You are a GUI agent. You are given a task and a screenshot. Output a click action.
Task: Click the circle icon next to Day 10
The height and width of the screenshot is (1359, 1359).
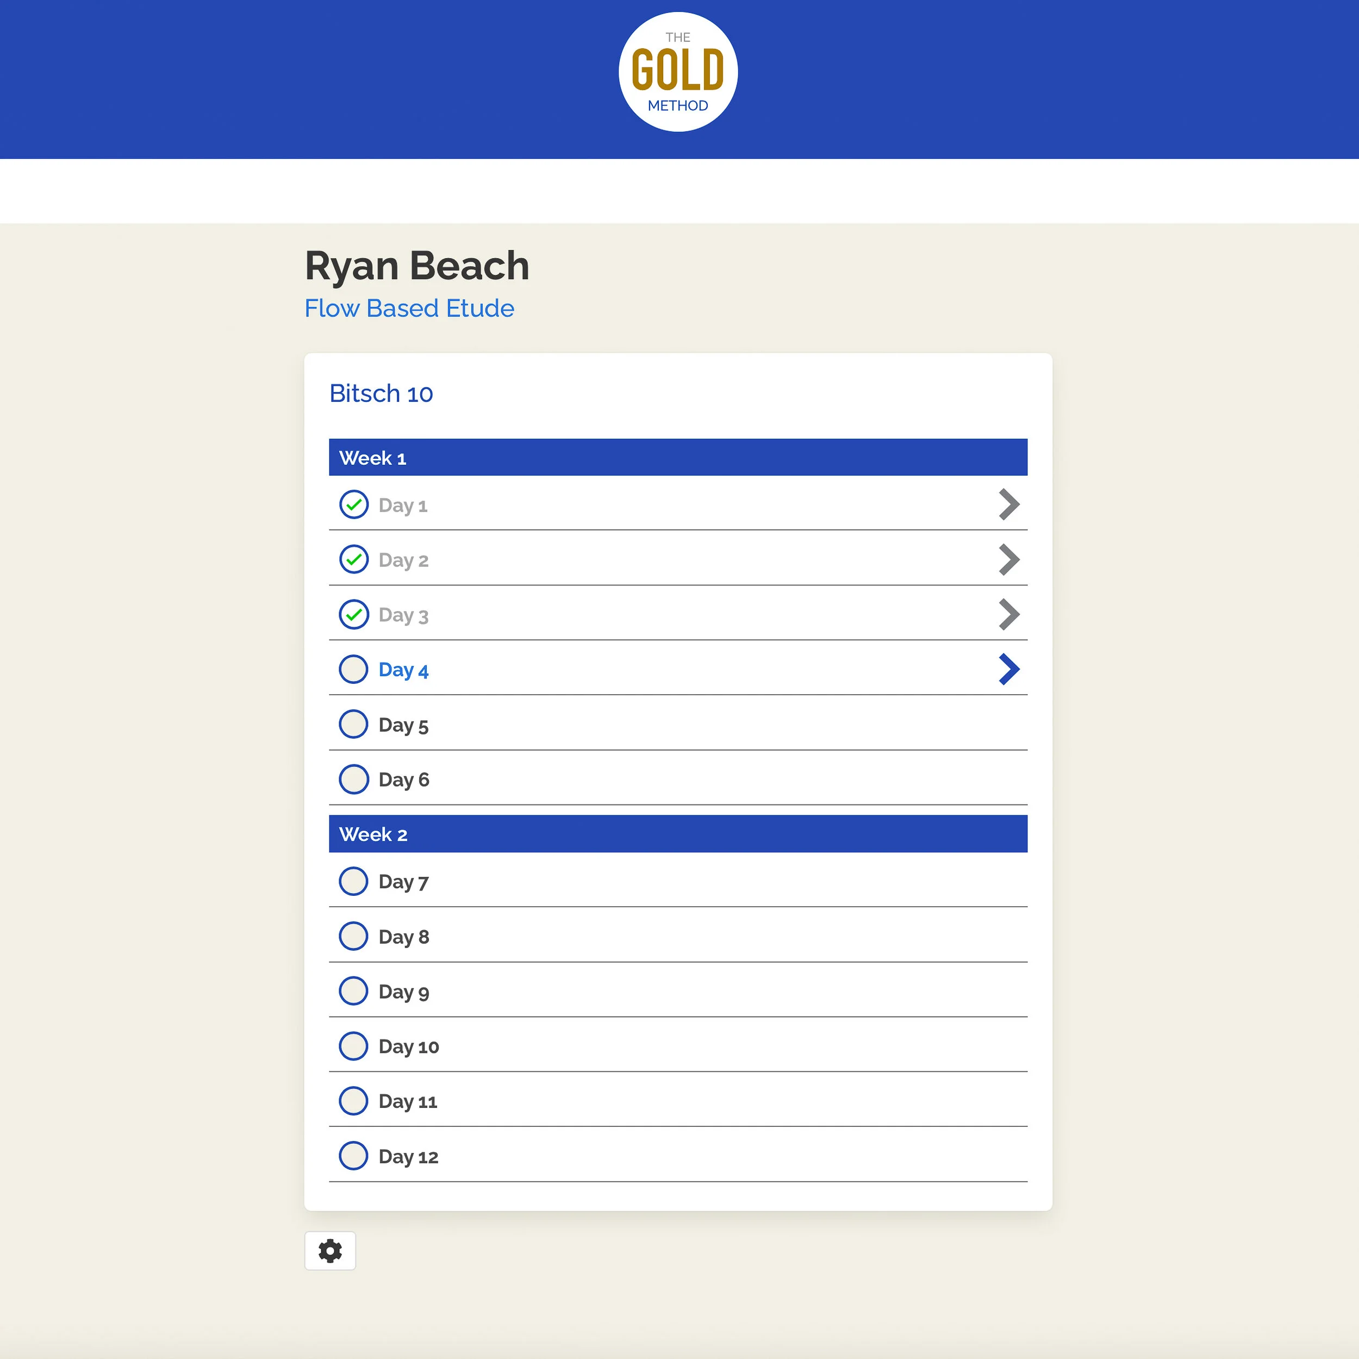(354, 1046)
